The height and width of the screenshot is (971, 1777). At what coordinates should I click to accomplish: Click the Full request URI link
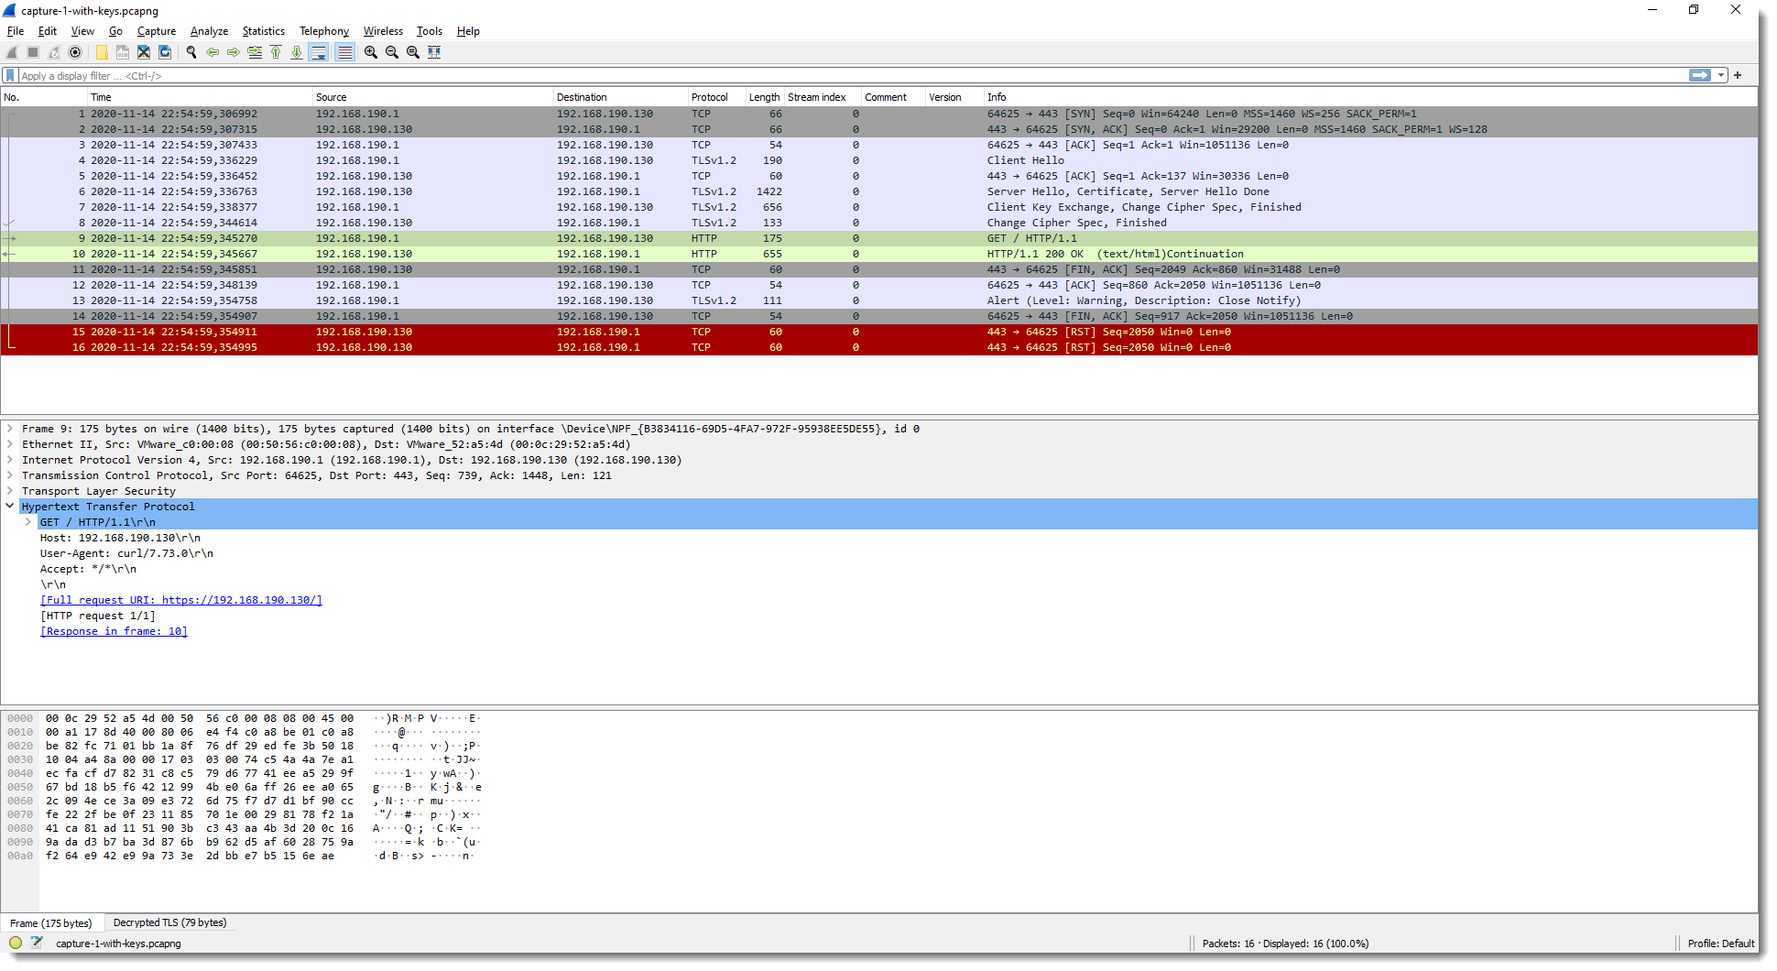click(x=180, y=600)
